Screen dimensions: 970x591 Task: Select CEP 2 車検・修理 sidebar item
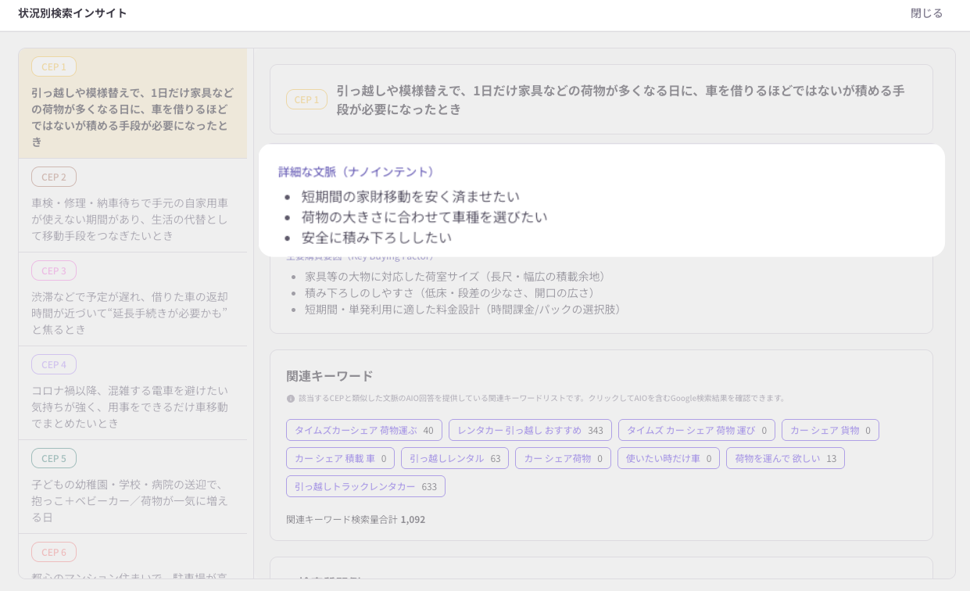pos(133,206)
